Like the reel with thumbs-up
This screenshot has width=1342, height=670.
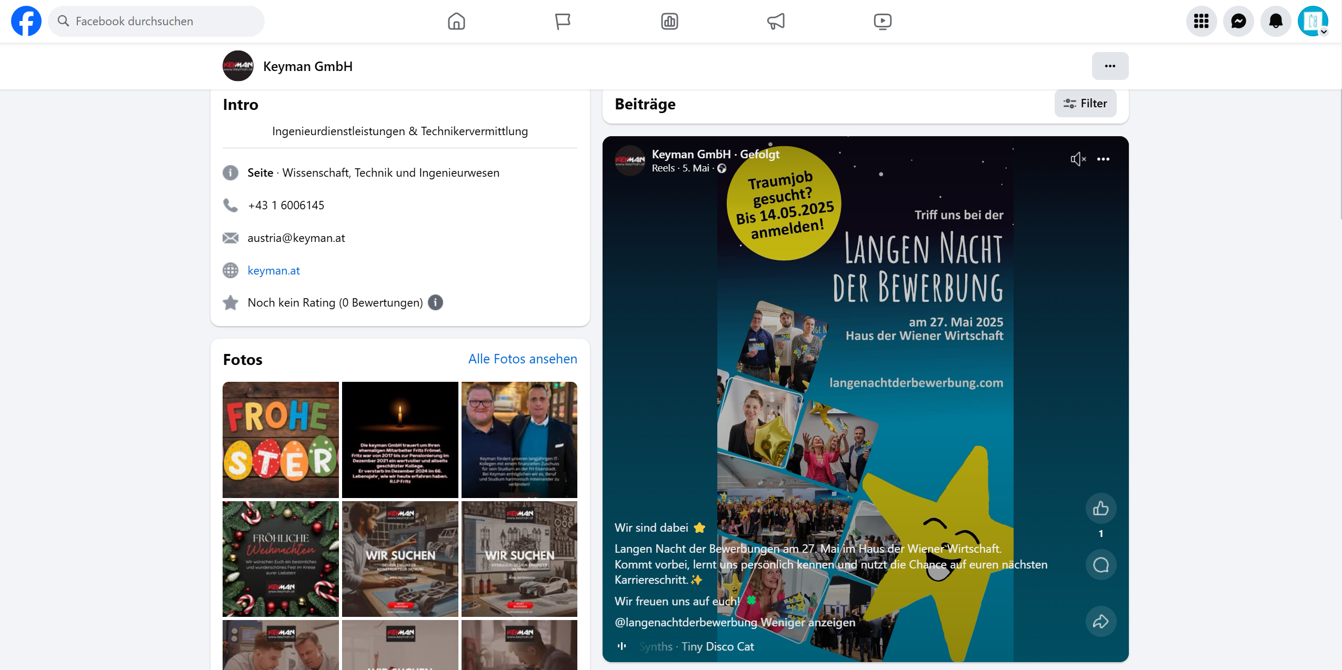coord(1100,508)
